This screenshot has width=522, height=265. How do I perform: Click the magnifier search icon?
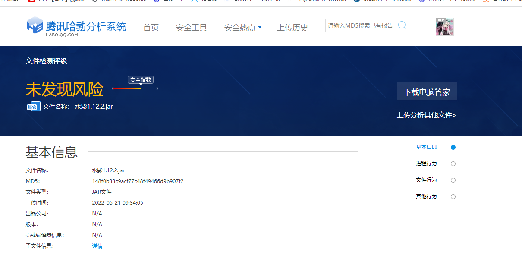[x=402, y=25]
